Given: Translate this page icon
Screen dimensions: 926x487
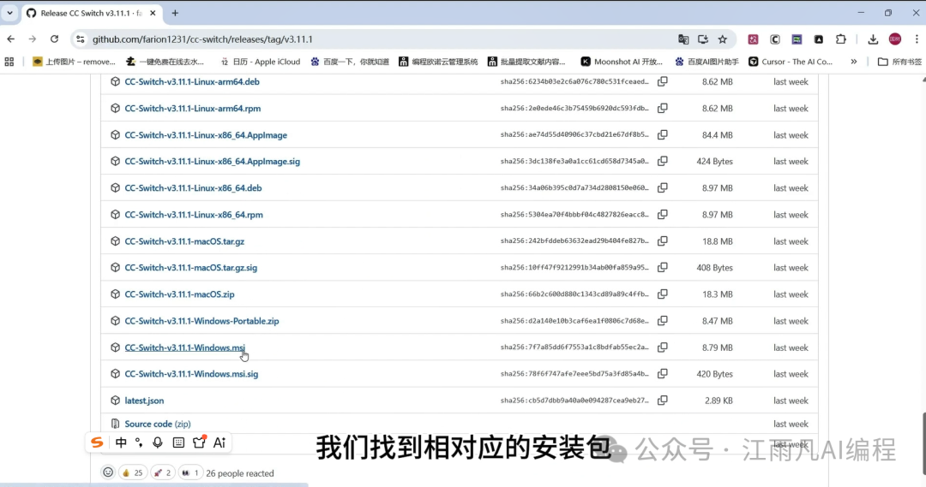Looking at the screenshot, I should click(x=683, y=39).
